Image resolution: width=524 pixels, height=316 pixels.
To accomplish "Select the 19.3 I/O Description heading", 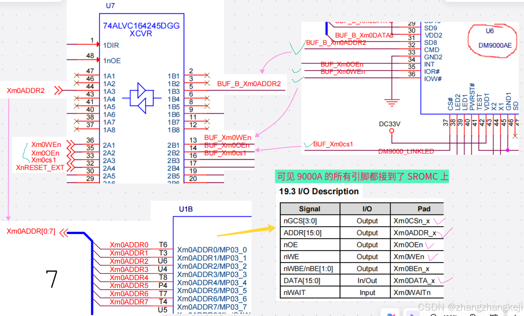I will (x=319, y=191).
